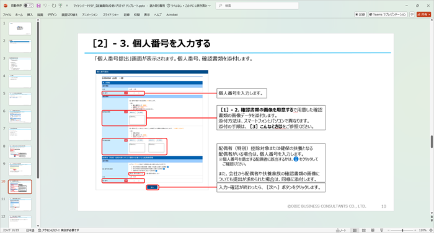The width and height of the screenshot is (434, 233).
Task: Click the PowerPoint app icon in title bar
Action: coord(5,6)
